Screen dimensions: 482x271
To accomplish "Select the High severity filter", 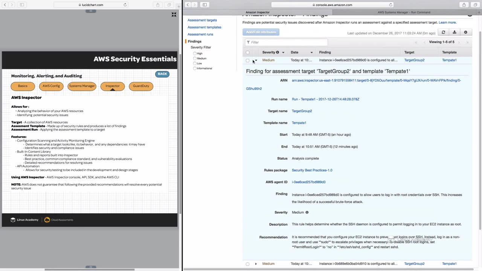I will tap(195, 53).
